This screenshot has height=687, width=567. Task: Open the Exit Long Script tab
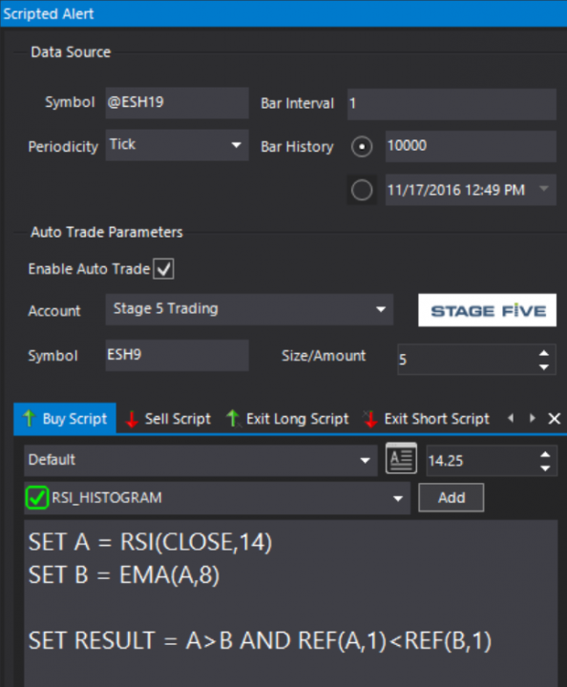click(x=288, y=419)
